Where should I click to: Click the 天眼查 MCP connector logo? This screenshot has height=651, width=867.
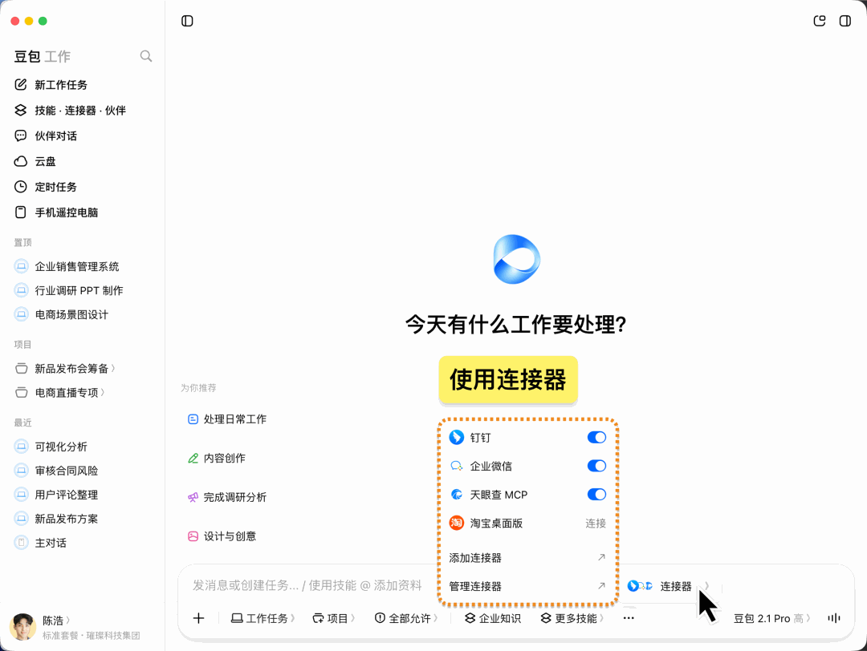tap(456, 494)
